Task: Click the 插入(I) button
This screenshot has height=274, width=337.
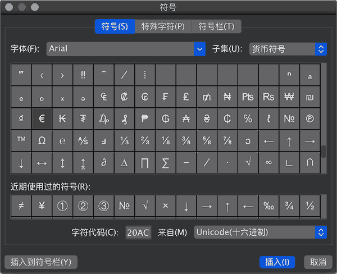Action: click(x=277, y=262)
